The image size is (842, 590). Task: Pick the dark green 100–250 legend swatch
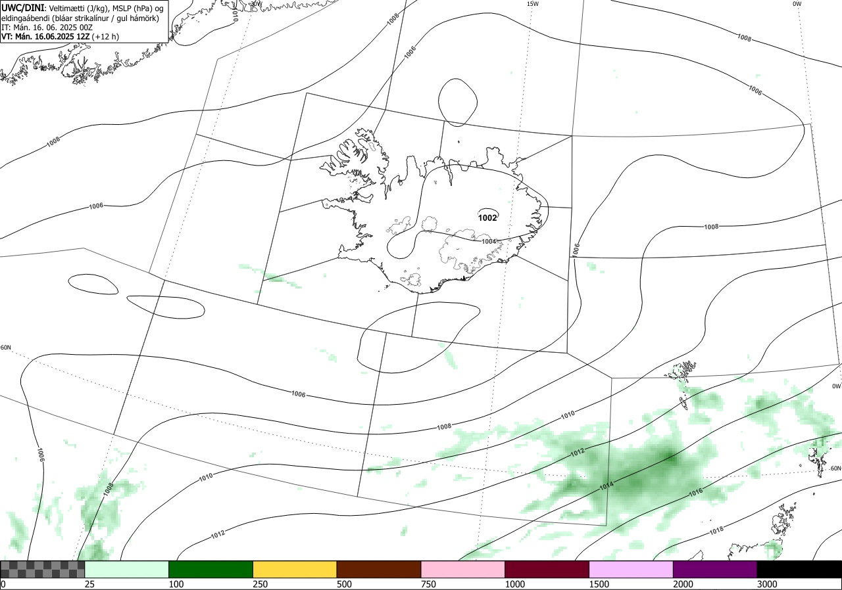tap(211, 569)
